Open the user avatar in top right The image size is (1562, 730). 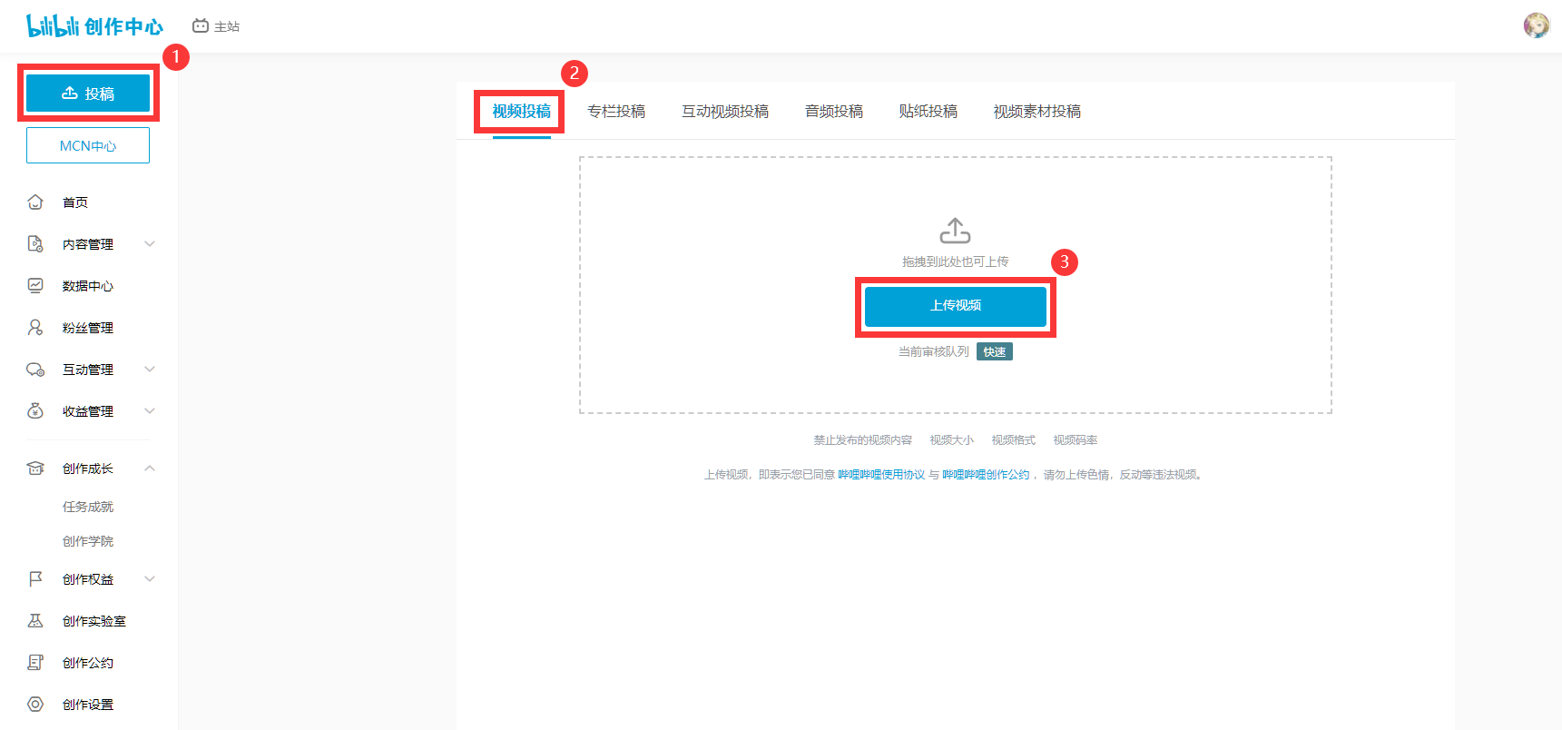[x=1536, y=25]
